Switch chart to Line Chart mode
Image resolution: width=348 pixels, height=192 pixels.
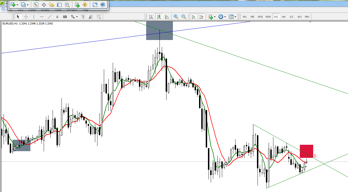click(167, 17)
